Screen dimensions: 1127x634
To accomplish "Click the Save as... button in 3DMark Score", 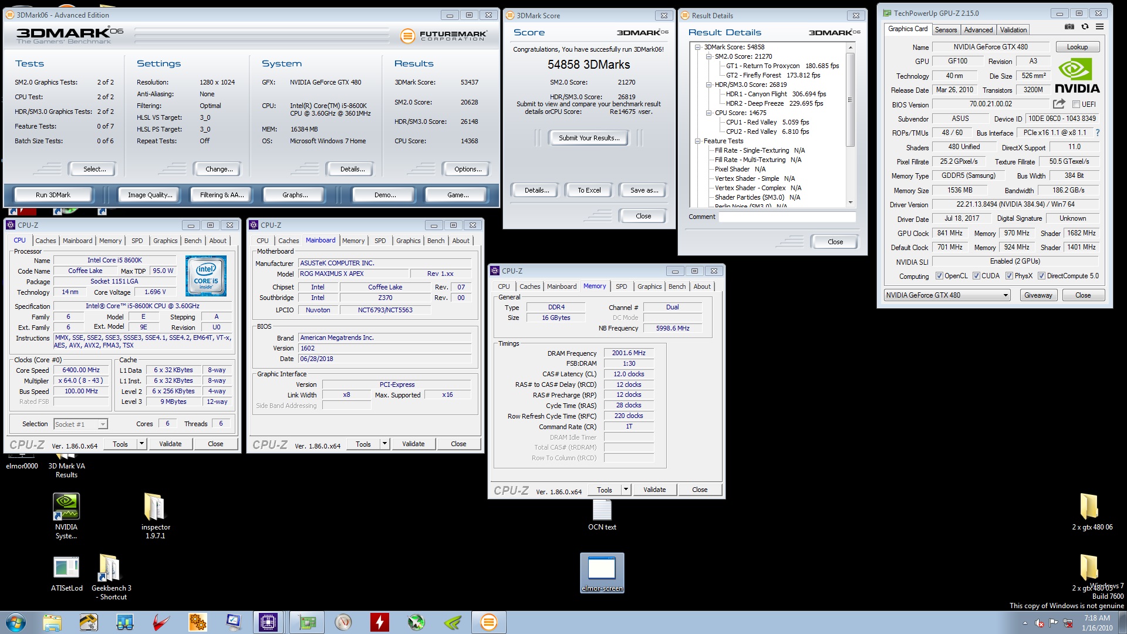I will pos(644,190).
